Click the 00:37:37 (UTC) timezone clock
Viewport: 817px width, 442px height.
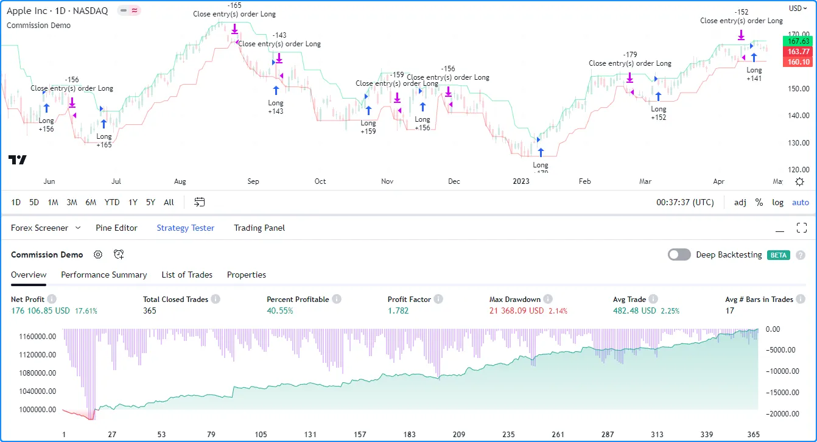[685, 202]
